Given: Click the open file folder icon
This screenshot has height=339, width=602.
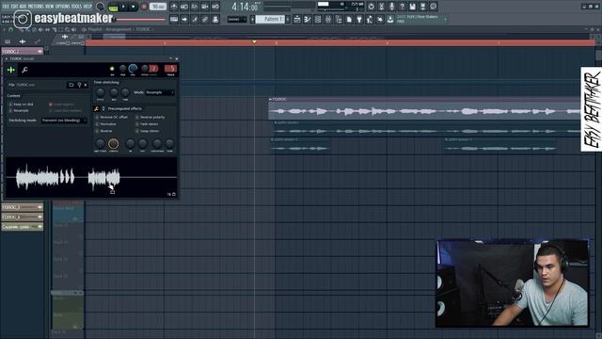Looking at the screenshot, I should point(71,85).
